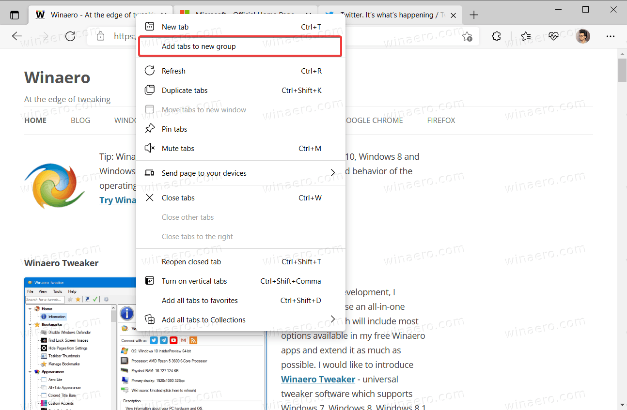
Task: Go back using the back arrow
Action: 17,36
